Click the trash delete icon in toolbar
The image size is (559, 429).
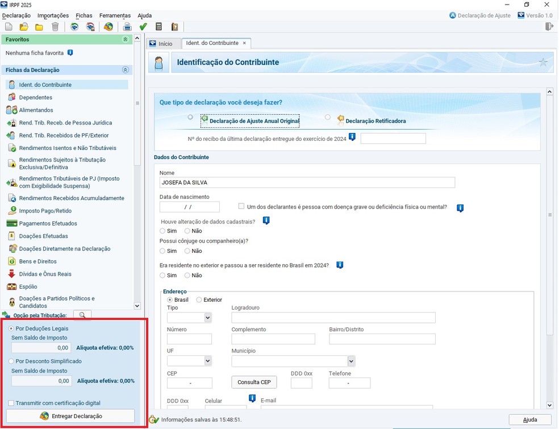(x=55, y=27)
